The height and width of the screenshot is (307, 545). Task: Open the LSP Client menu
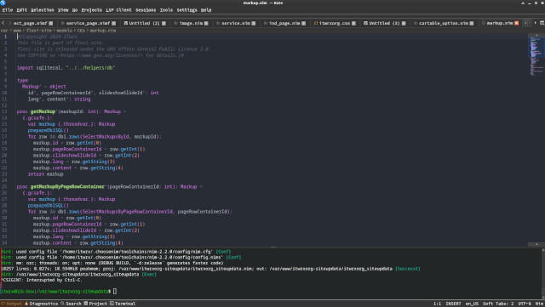click(x=119, y=10)
